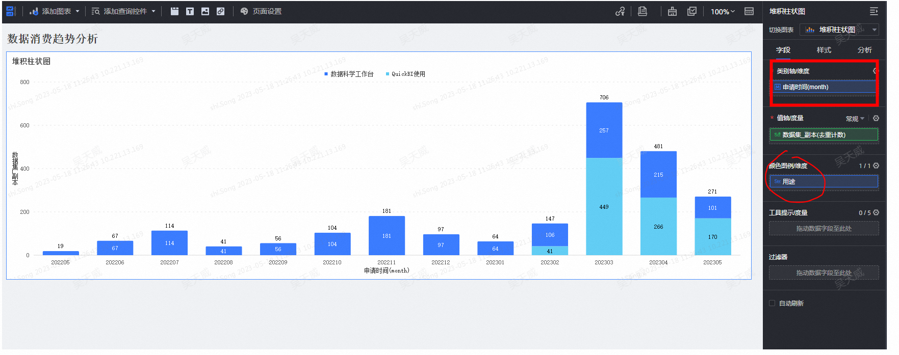
Task: Open 页面设置 page settings
Action: [x=261, y=11]
